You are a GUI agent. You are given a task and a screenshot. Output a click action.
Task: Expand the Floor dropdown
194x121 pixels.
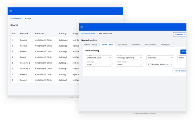[160, 57]
